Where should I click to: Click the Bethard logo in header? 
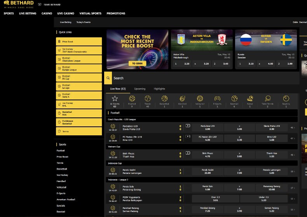[x=19, y=4]
